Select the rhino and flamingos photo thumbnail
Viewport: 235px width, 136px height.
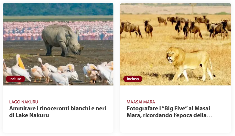pyautogui.click(x=58, y=44)
